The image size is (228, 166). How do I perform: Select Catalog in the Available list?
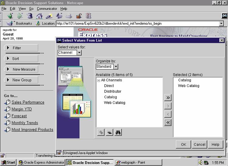pos(111,97)
